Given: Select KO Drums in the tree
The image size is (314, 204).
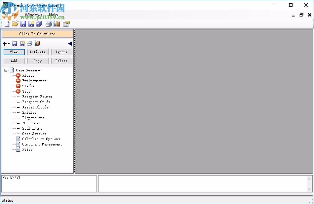Looking at the screenshot, I should pyautogui.click(x=30, y=123).
